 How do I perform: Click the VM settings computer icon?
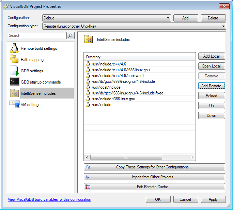click(15, 104)
